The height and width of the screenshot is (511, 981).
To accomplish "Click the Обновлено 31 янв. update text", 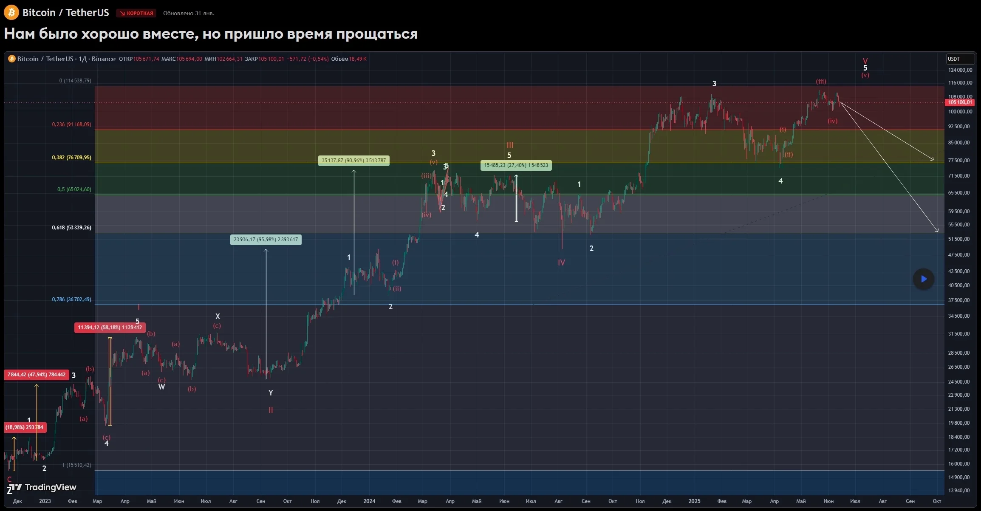I will coord(189,13).
